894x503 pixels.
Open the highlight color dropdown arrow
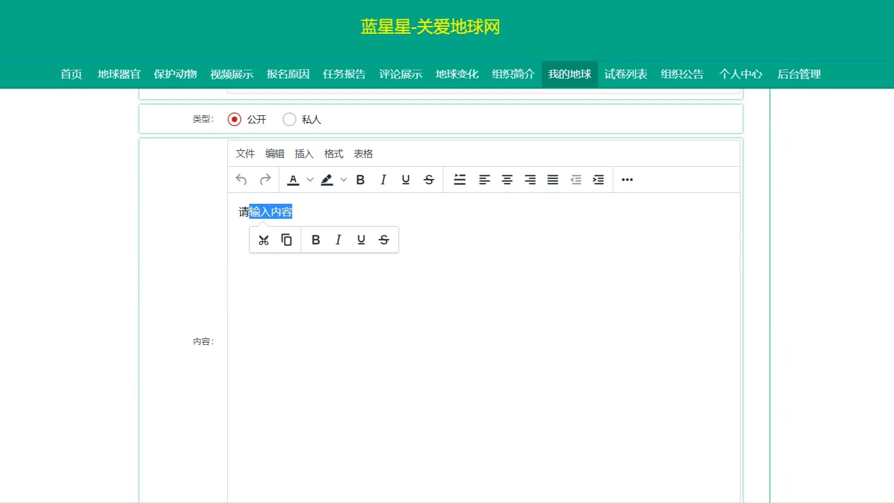pos(344,180)
